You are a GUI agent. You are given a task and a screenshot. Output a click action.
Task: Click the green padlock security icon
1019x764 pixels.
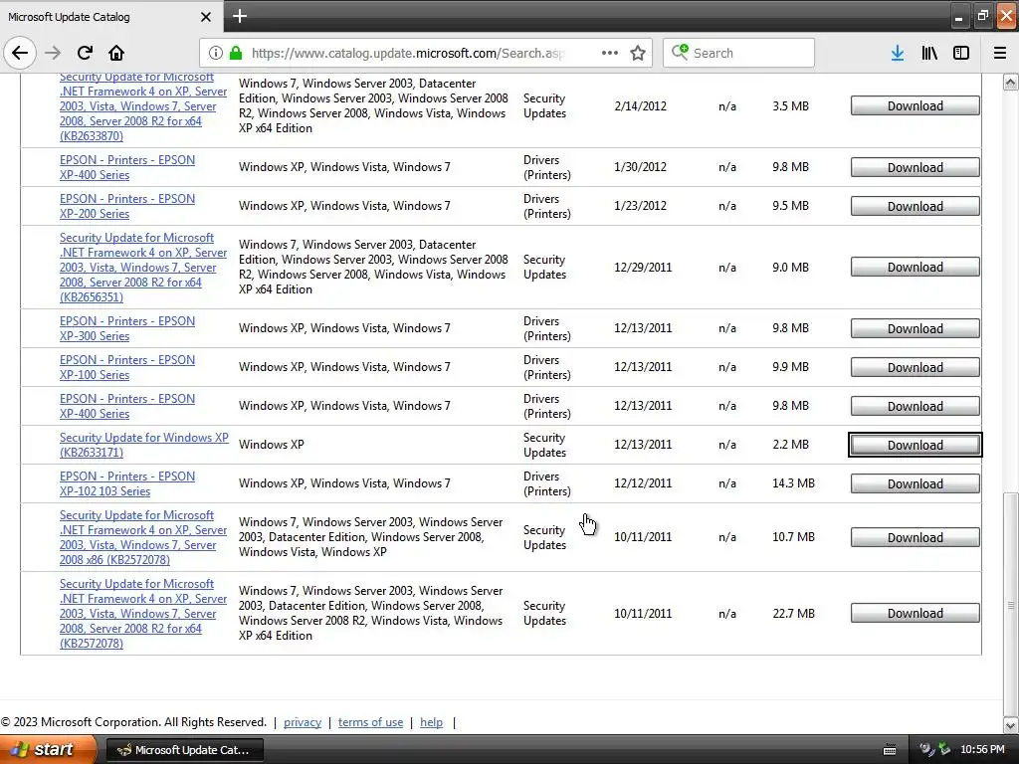pos(236,53)
